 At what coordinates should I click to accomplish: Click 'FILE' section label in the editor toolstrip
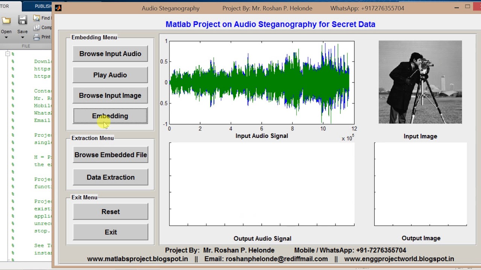(x=26, y=46)
